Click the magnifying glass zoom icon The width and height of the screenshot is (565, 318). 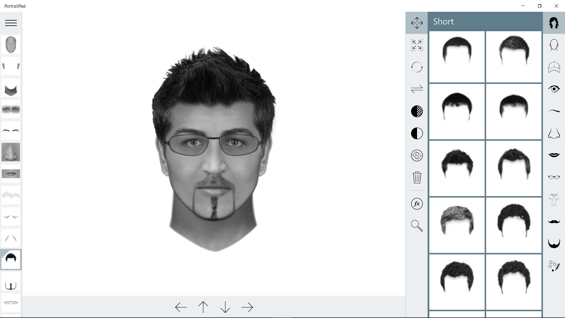pyautogui.click(x=417, y=226)
